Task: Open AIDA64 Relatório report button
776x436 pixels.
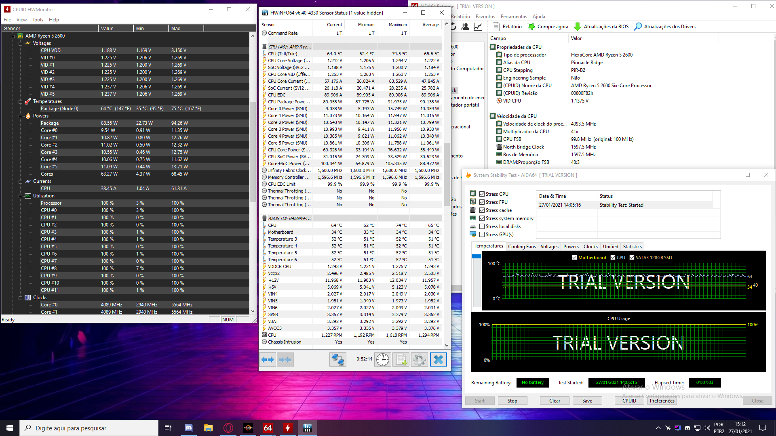Action: pos(508,27)
